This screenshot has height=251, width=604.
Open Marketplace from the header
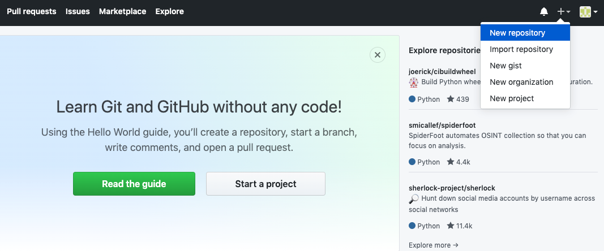click(122, 11)
